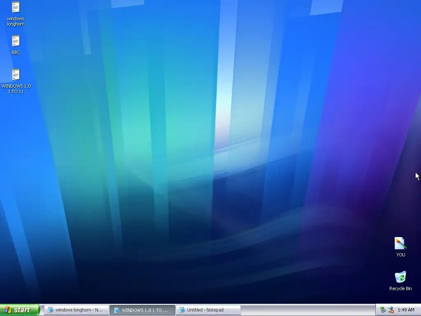Select the WINDOWS 1.0 1 TO 11 file icon
The height and width of the screenshot is (316, 421).
(16, 75)
